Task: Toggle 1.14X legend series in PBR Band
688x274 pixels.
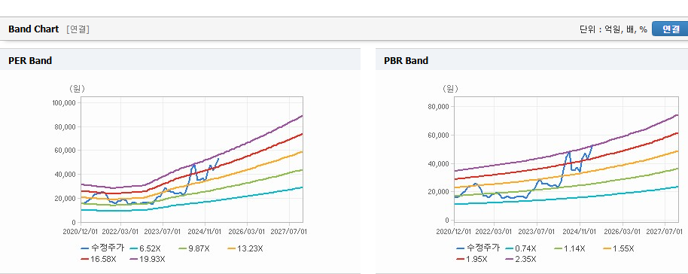Action: click(x=570, y=248)
